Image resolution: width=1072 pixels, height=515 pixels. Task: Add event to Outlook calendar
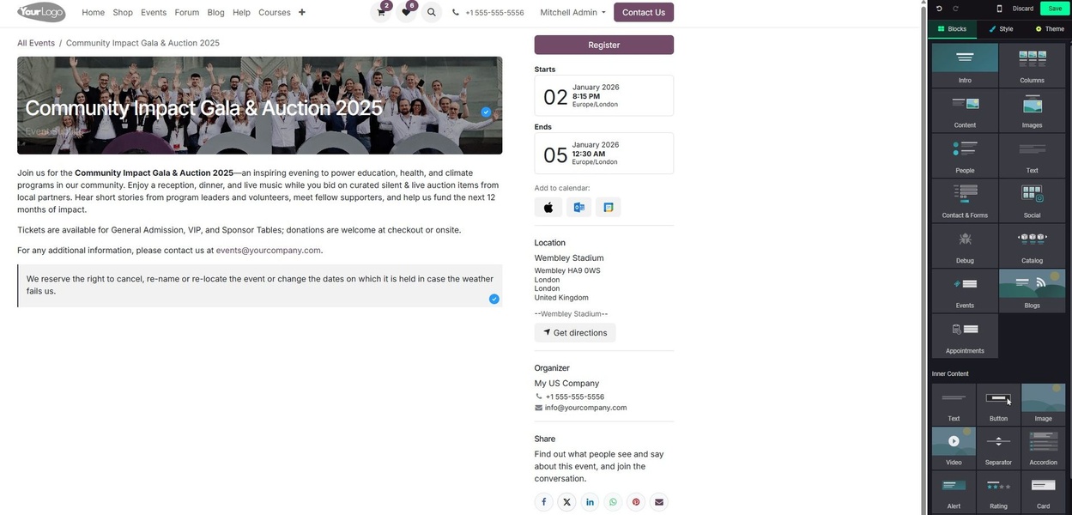[578, 207]
